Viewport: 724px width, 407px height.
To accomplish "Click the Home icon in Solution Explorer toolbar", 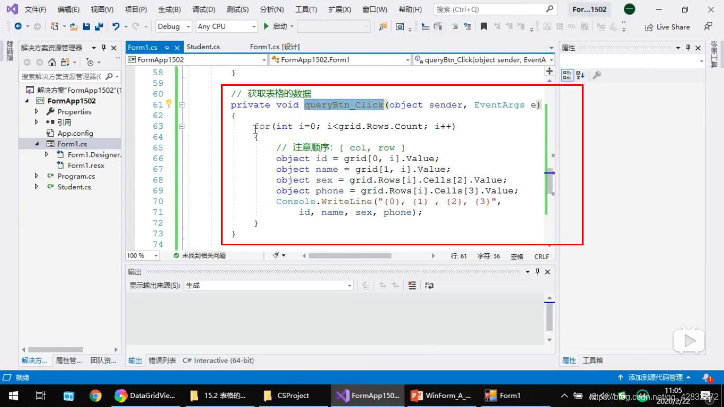I will (52, 63).
